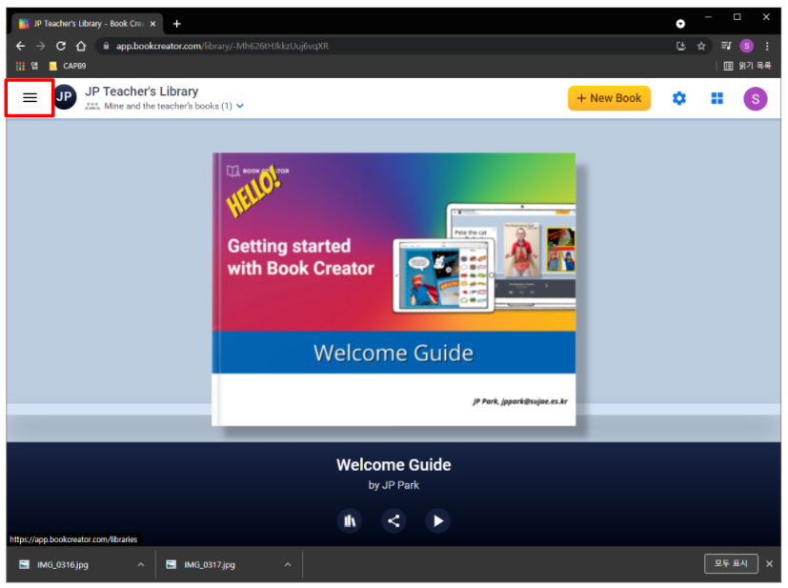Open the media control icon

[726, 46]
